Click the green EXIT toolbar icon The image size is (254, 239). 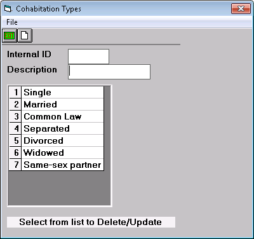[10, 36]
